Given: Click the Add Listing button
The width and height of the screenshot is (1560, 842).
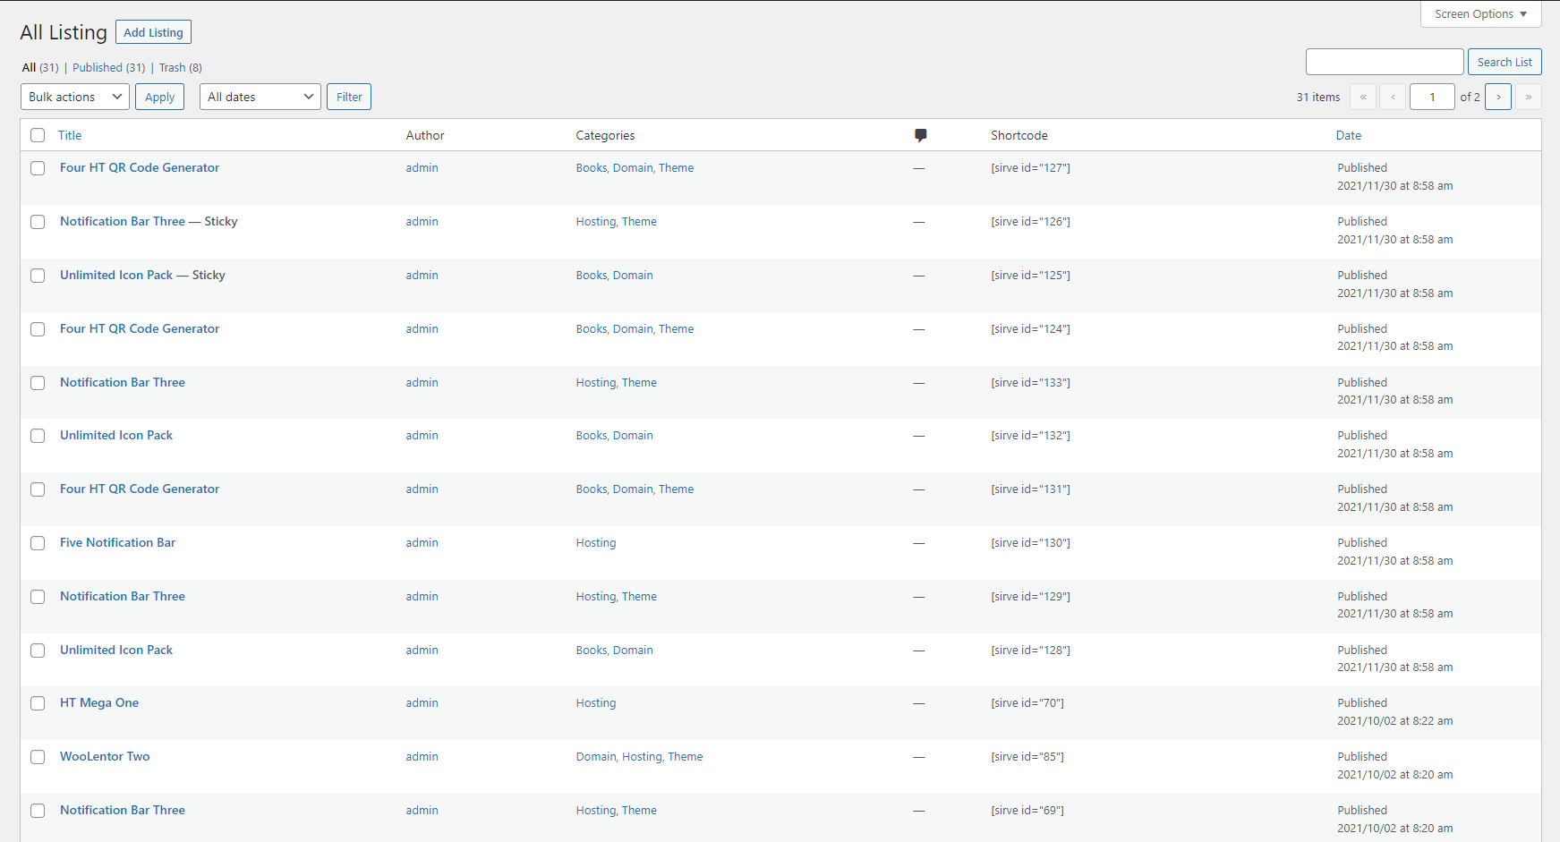Looking at the screenshot, I should pos(153,32).
